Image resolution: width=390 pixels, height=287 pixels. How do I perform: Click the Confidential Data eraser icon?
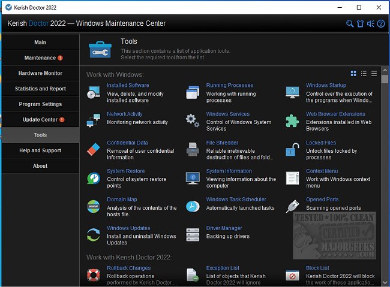click(x=94, y=149)
